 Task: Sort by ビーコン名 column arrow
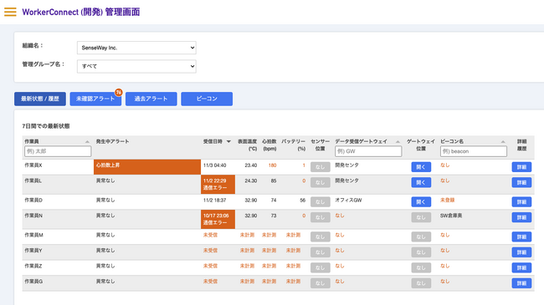[503, 141]
